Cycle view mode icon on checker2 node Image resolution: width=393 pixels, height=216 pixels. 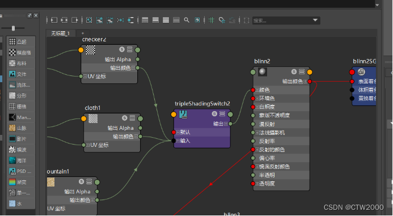[129, 49]
